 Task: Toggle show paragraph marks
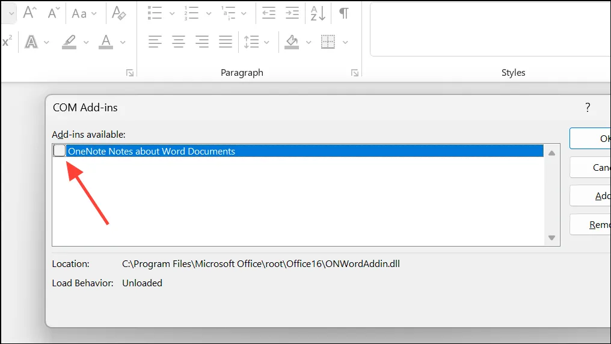point(344,13)
